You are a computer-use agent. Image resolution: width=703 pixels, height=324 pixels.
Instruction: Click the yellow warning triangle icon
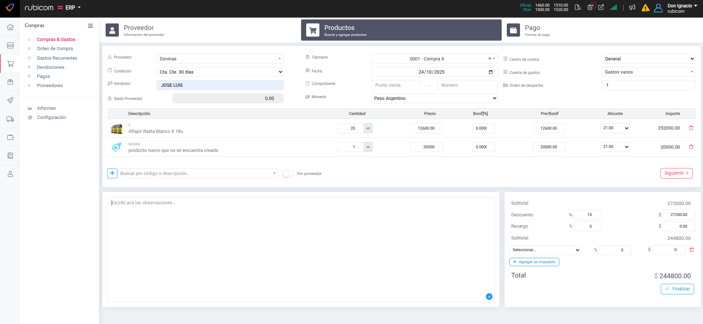point(645,8)
